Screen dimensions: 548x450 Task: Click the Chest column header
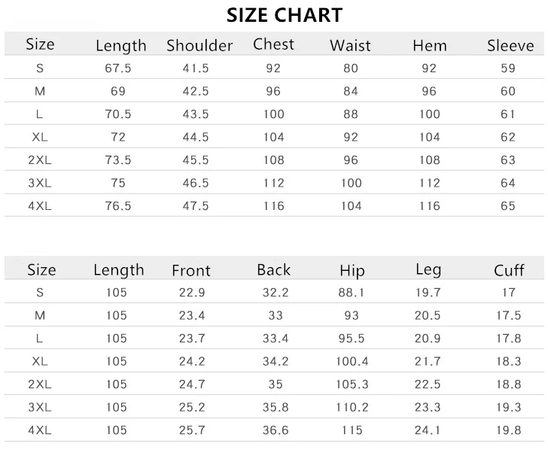[273, 44]
